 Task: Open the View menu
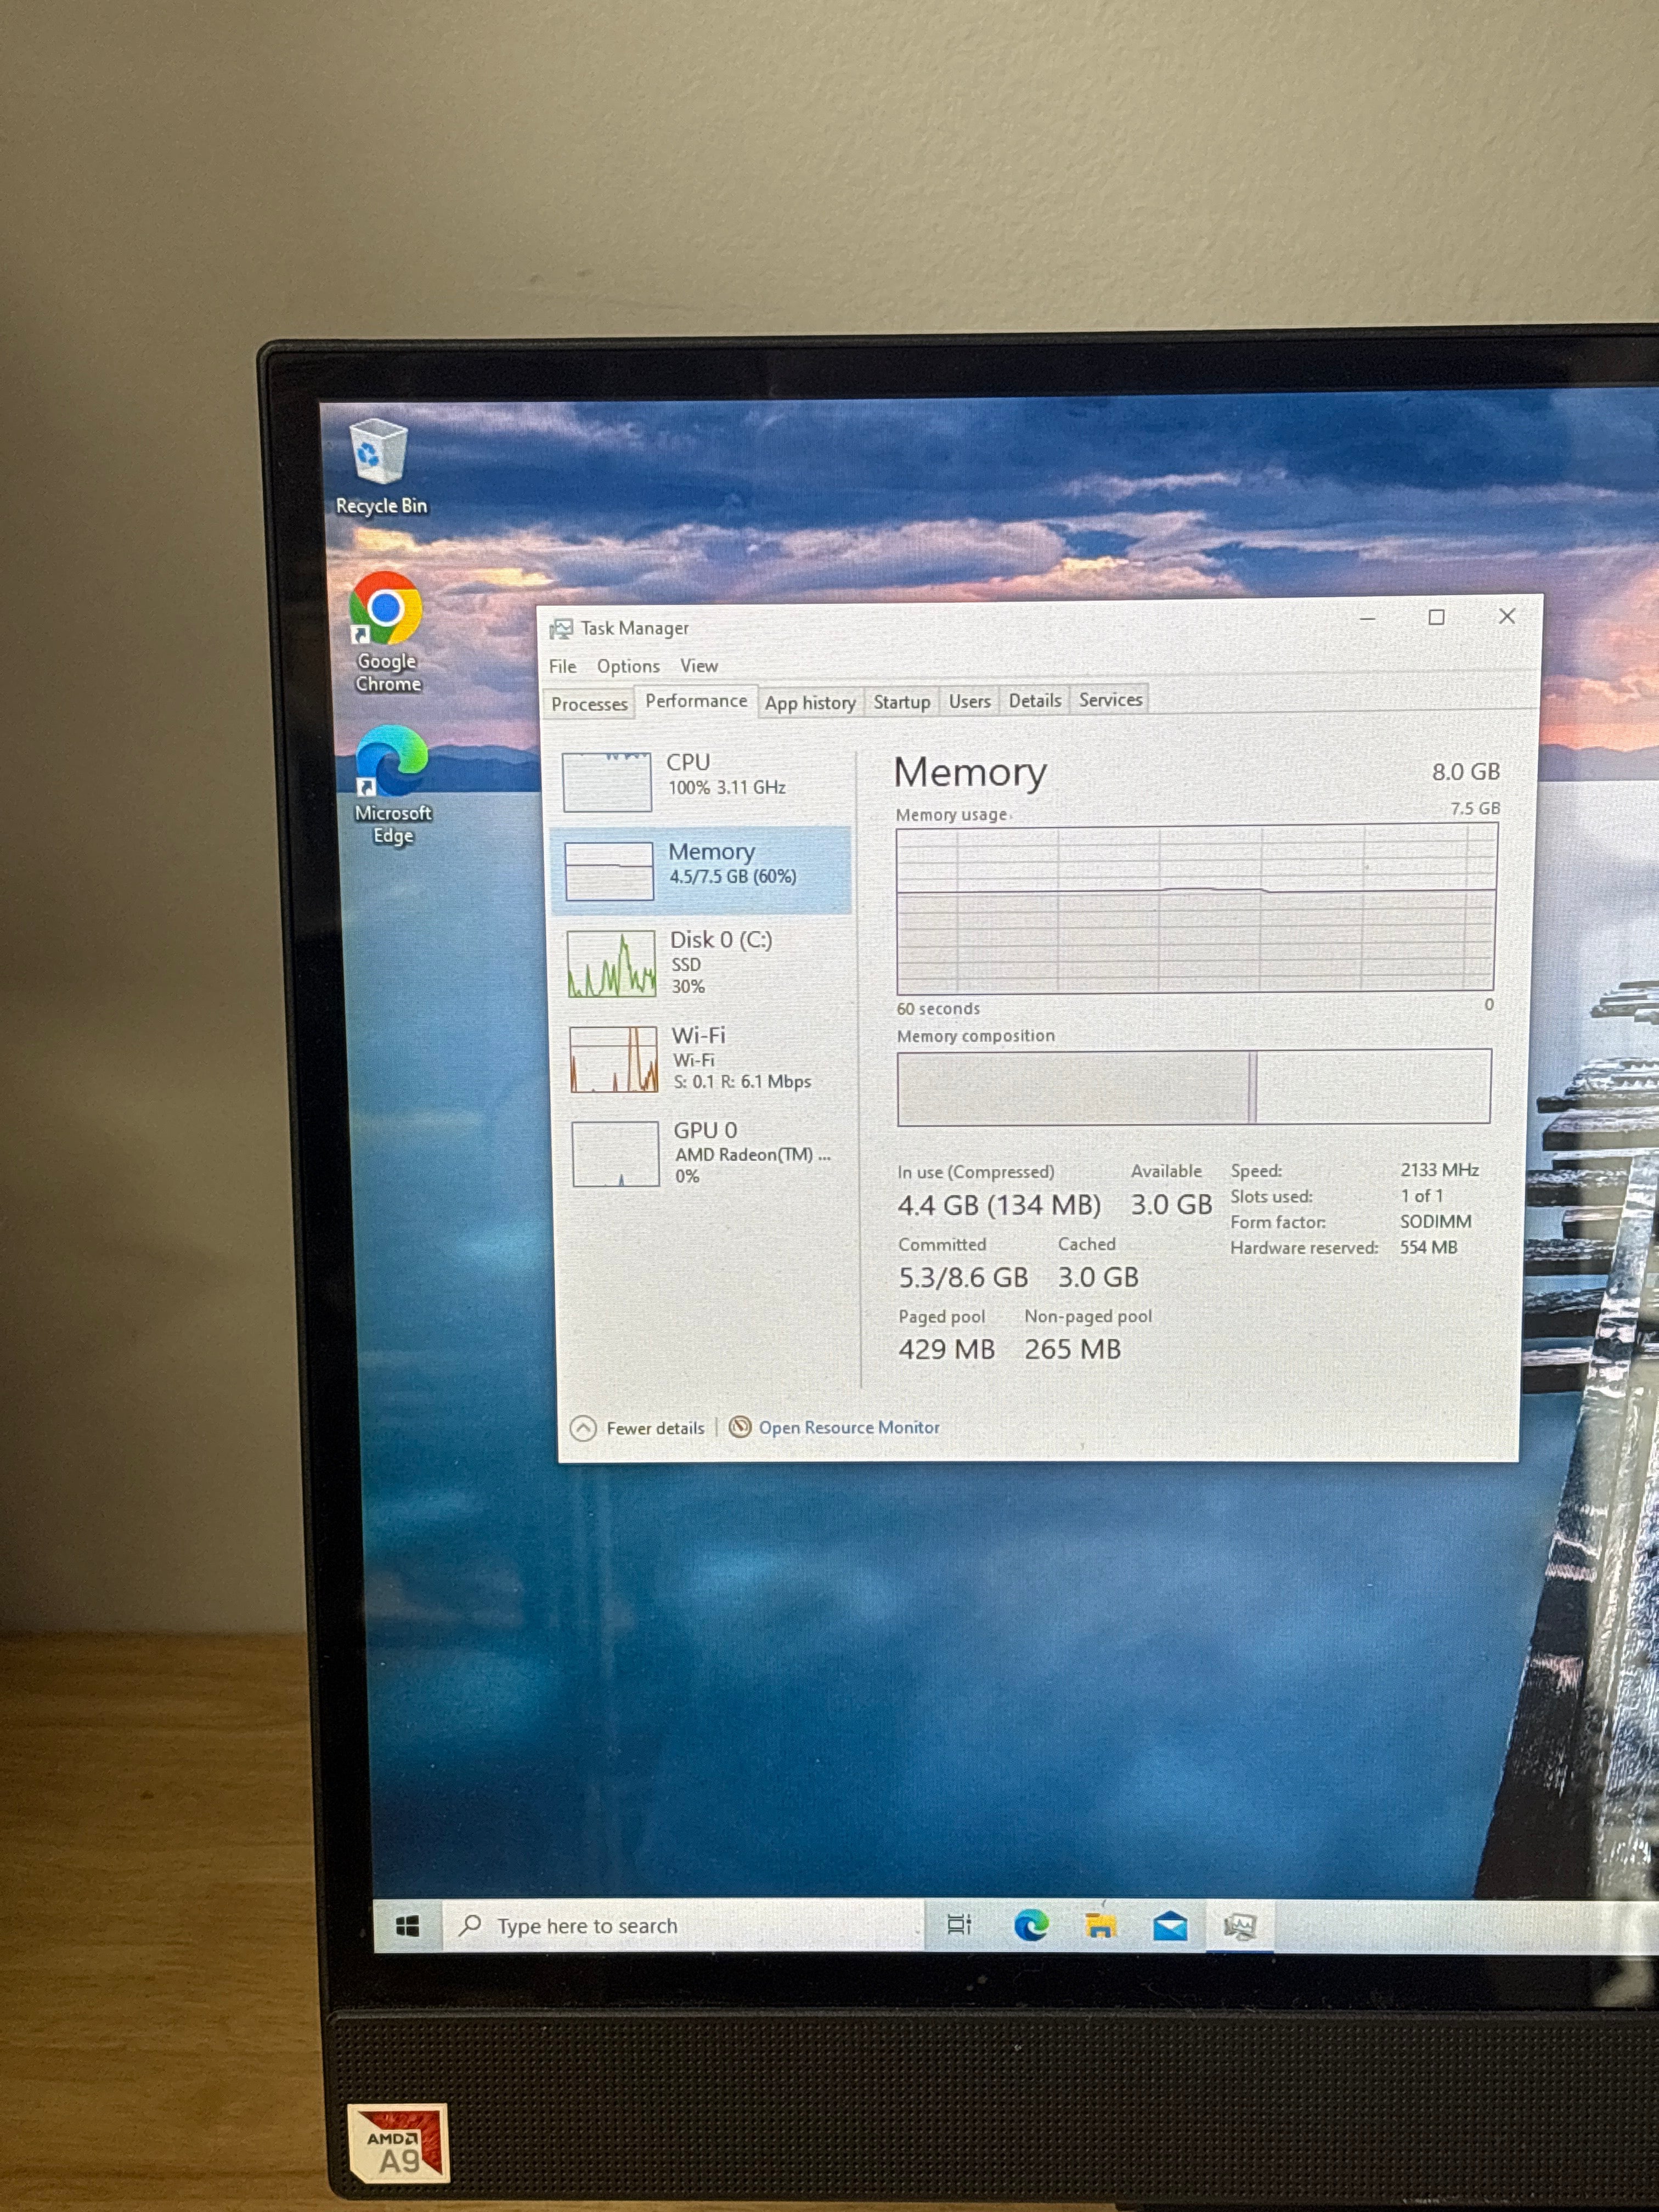[x=699, y=666]
